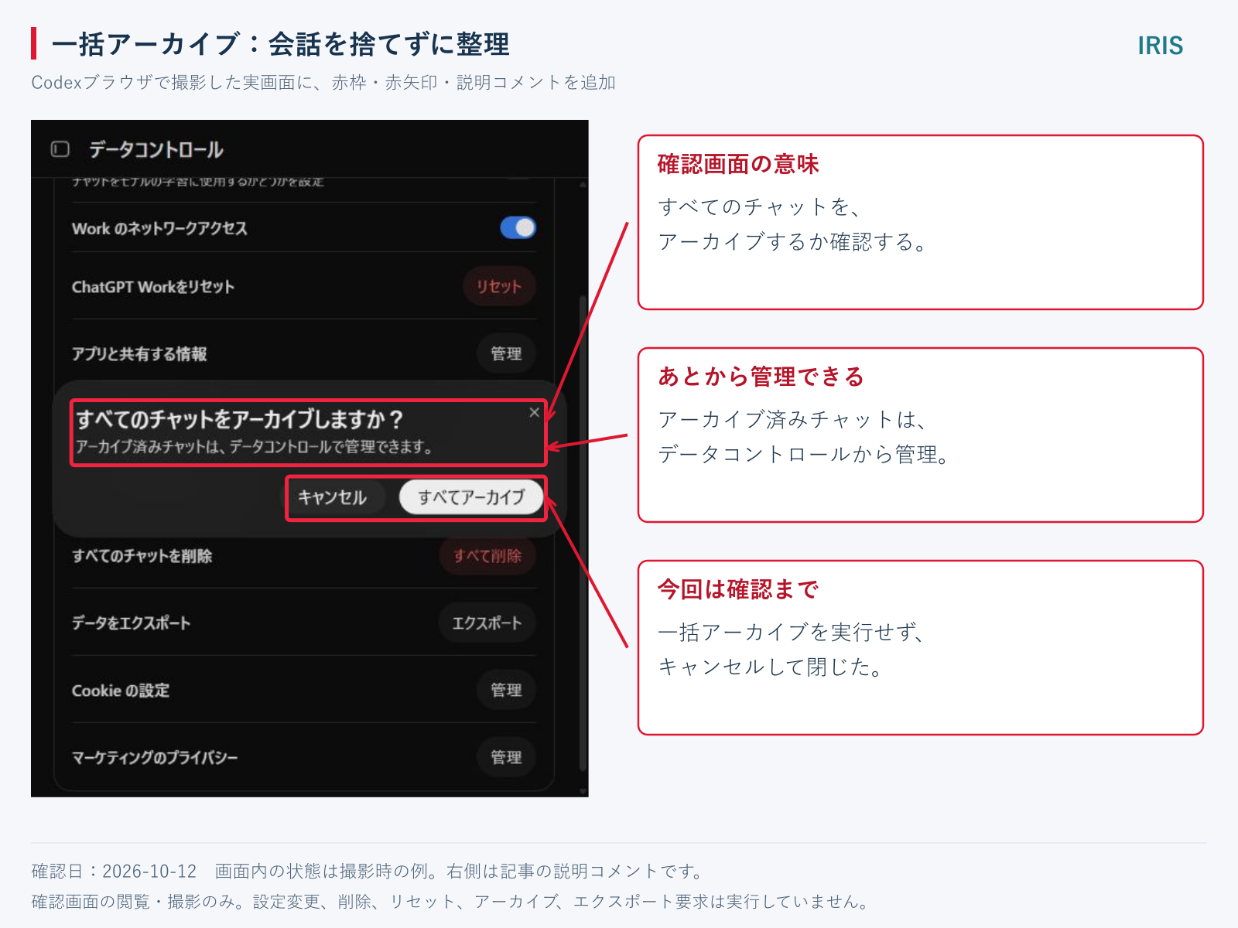Click the マーケティングのプライバシー label

coord(155,758)
